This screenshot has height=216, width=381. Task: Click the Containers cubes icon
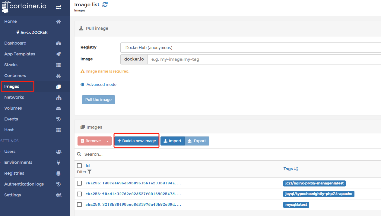coord(59,76)
